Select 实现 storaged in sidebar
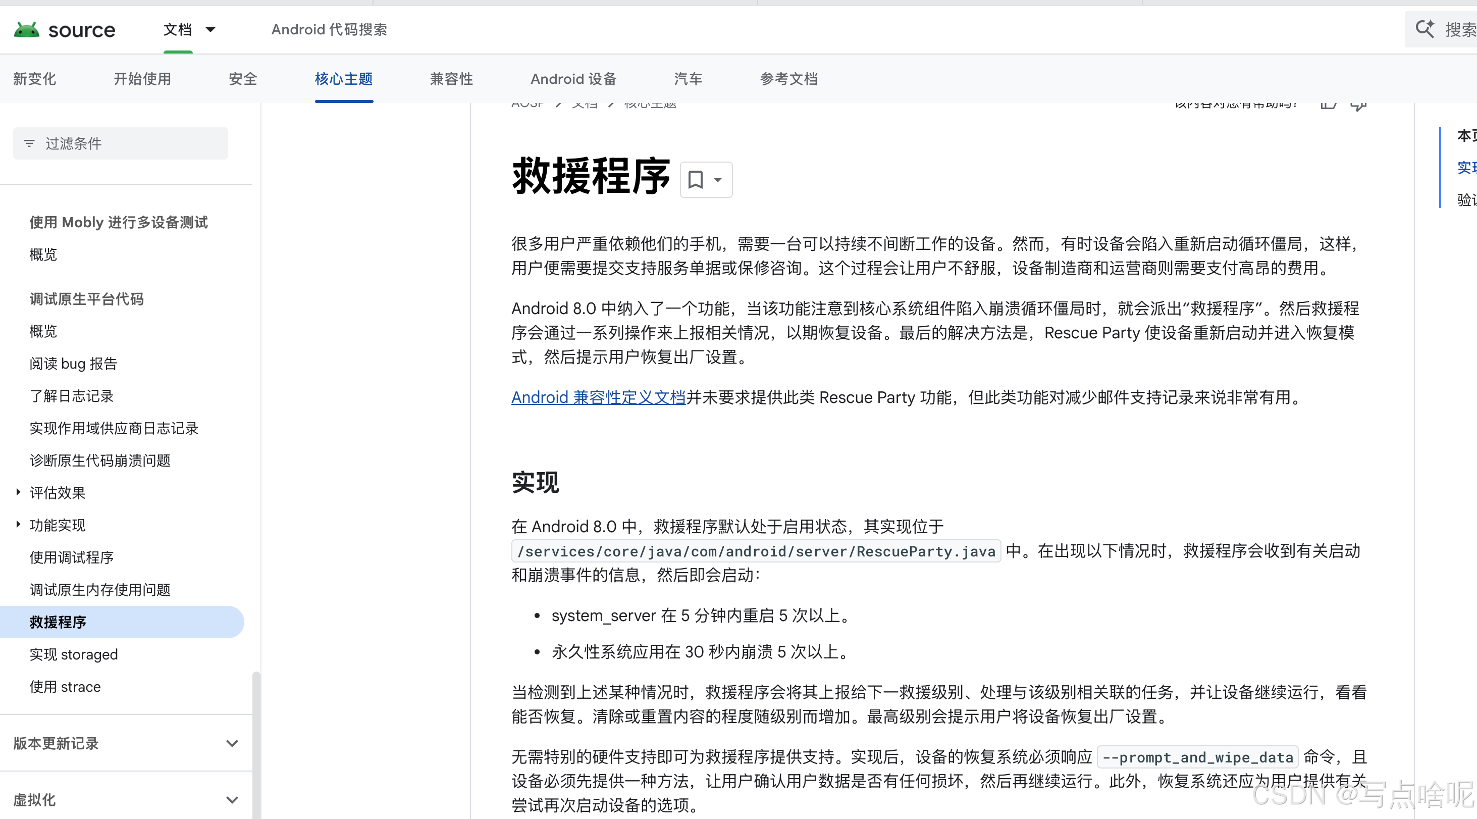 point(73,654)
